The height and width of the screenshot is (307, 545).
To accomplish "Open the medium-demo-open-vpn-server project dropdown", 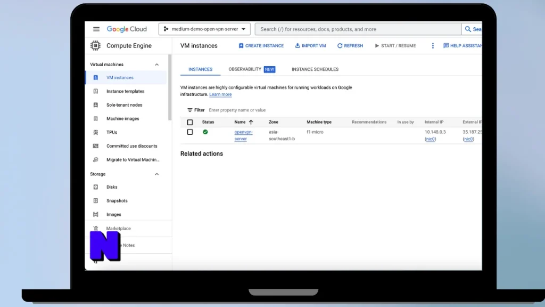I will (x=204, y=29).
